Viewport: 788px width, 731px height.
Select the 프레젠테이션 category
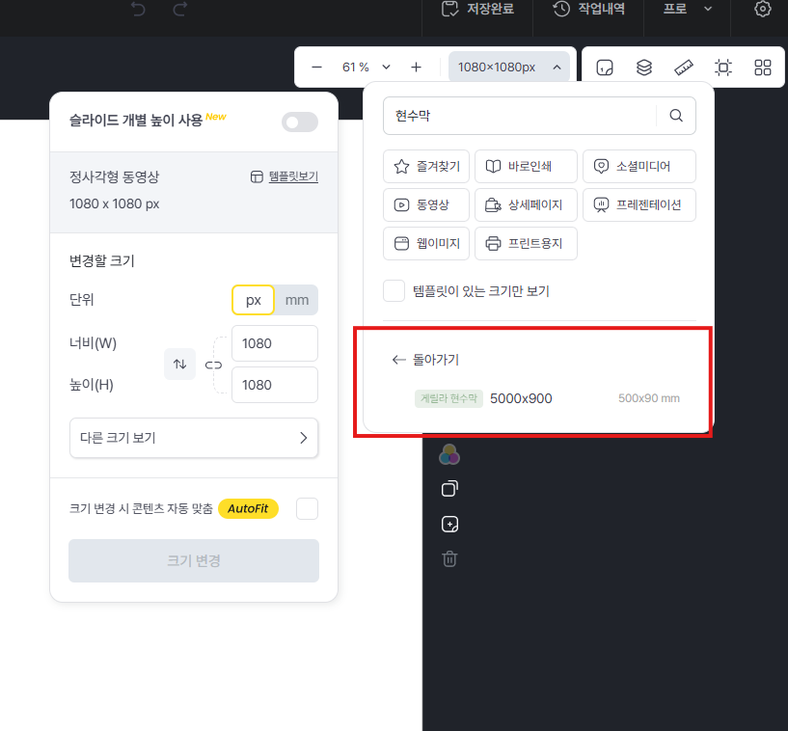pyautogui.click(x=639, y=205)
